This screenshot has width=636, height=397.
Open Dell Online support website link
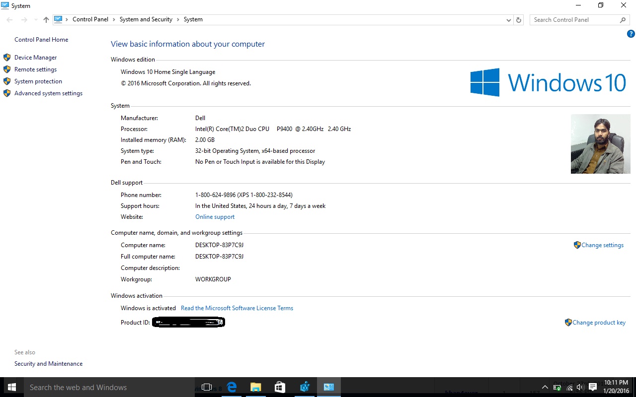215,217
